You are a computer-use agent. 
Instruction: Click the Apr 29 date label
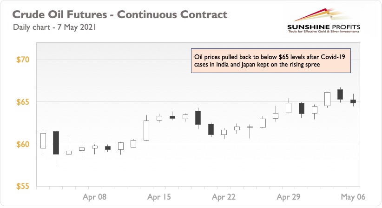click(x=289, y=197)
